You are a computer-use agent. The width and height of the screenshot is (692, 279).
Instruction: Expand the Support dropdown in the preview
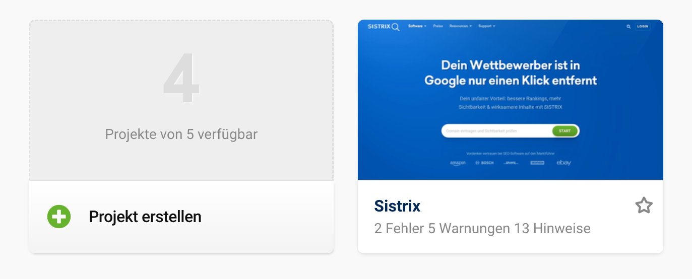(x=487, y=26)
